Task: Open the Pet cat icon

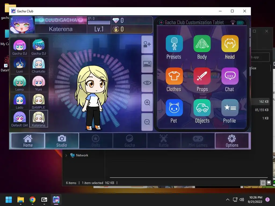Action: click(x=174, y=108)
